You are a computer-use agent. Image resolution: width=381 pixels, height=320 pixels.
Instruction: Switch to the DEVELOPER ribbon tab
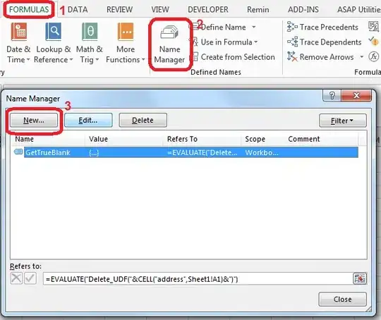point(208,9)
